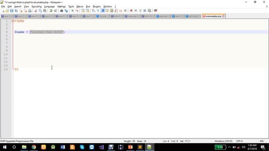
Task: Click the spell-check ABC icon at toolbar end
Action: pos(156,10)
